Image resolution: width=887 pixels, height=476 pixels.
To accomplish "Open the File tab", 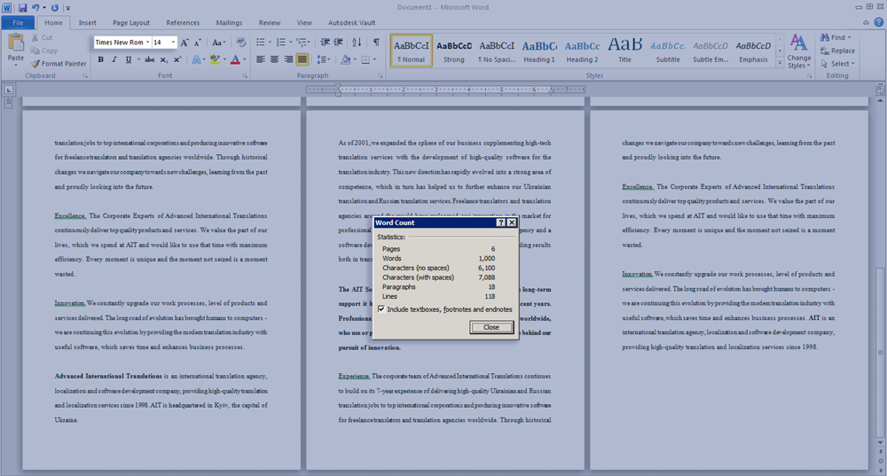I will [x=18, y=23].
